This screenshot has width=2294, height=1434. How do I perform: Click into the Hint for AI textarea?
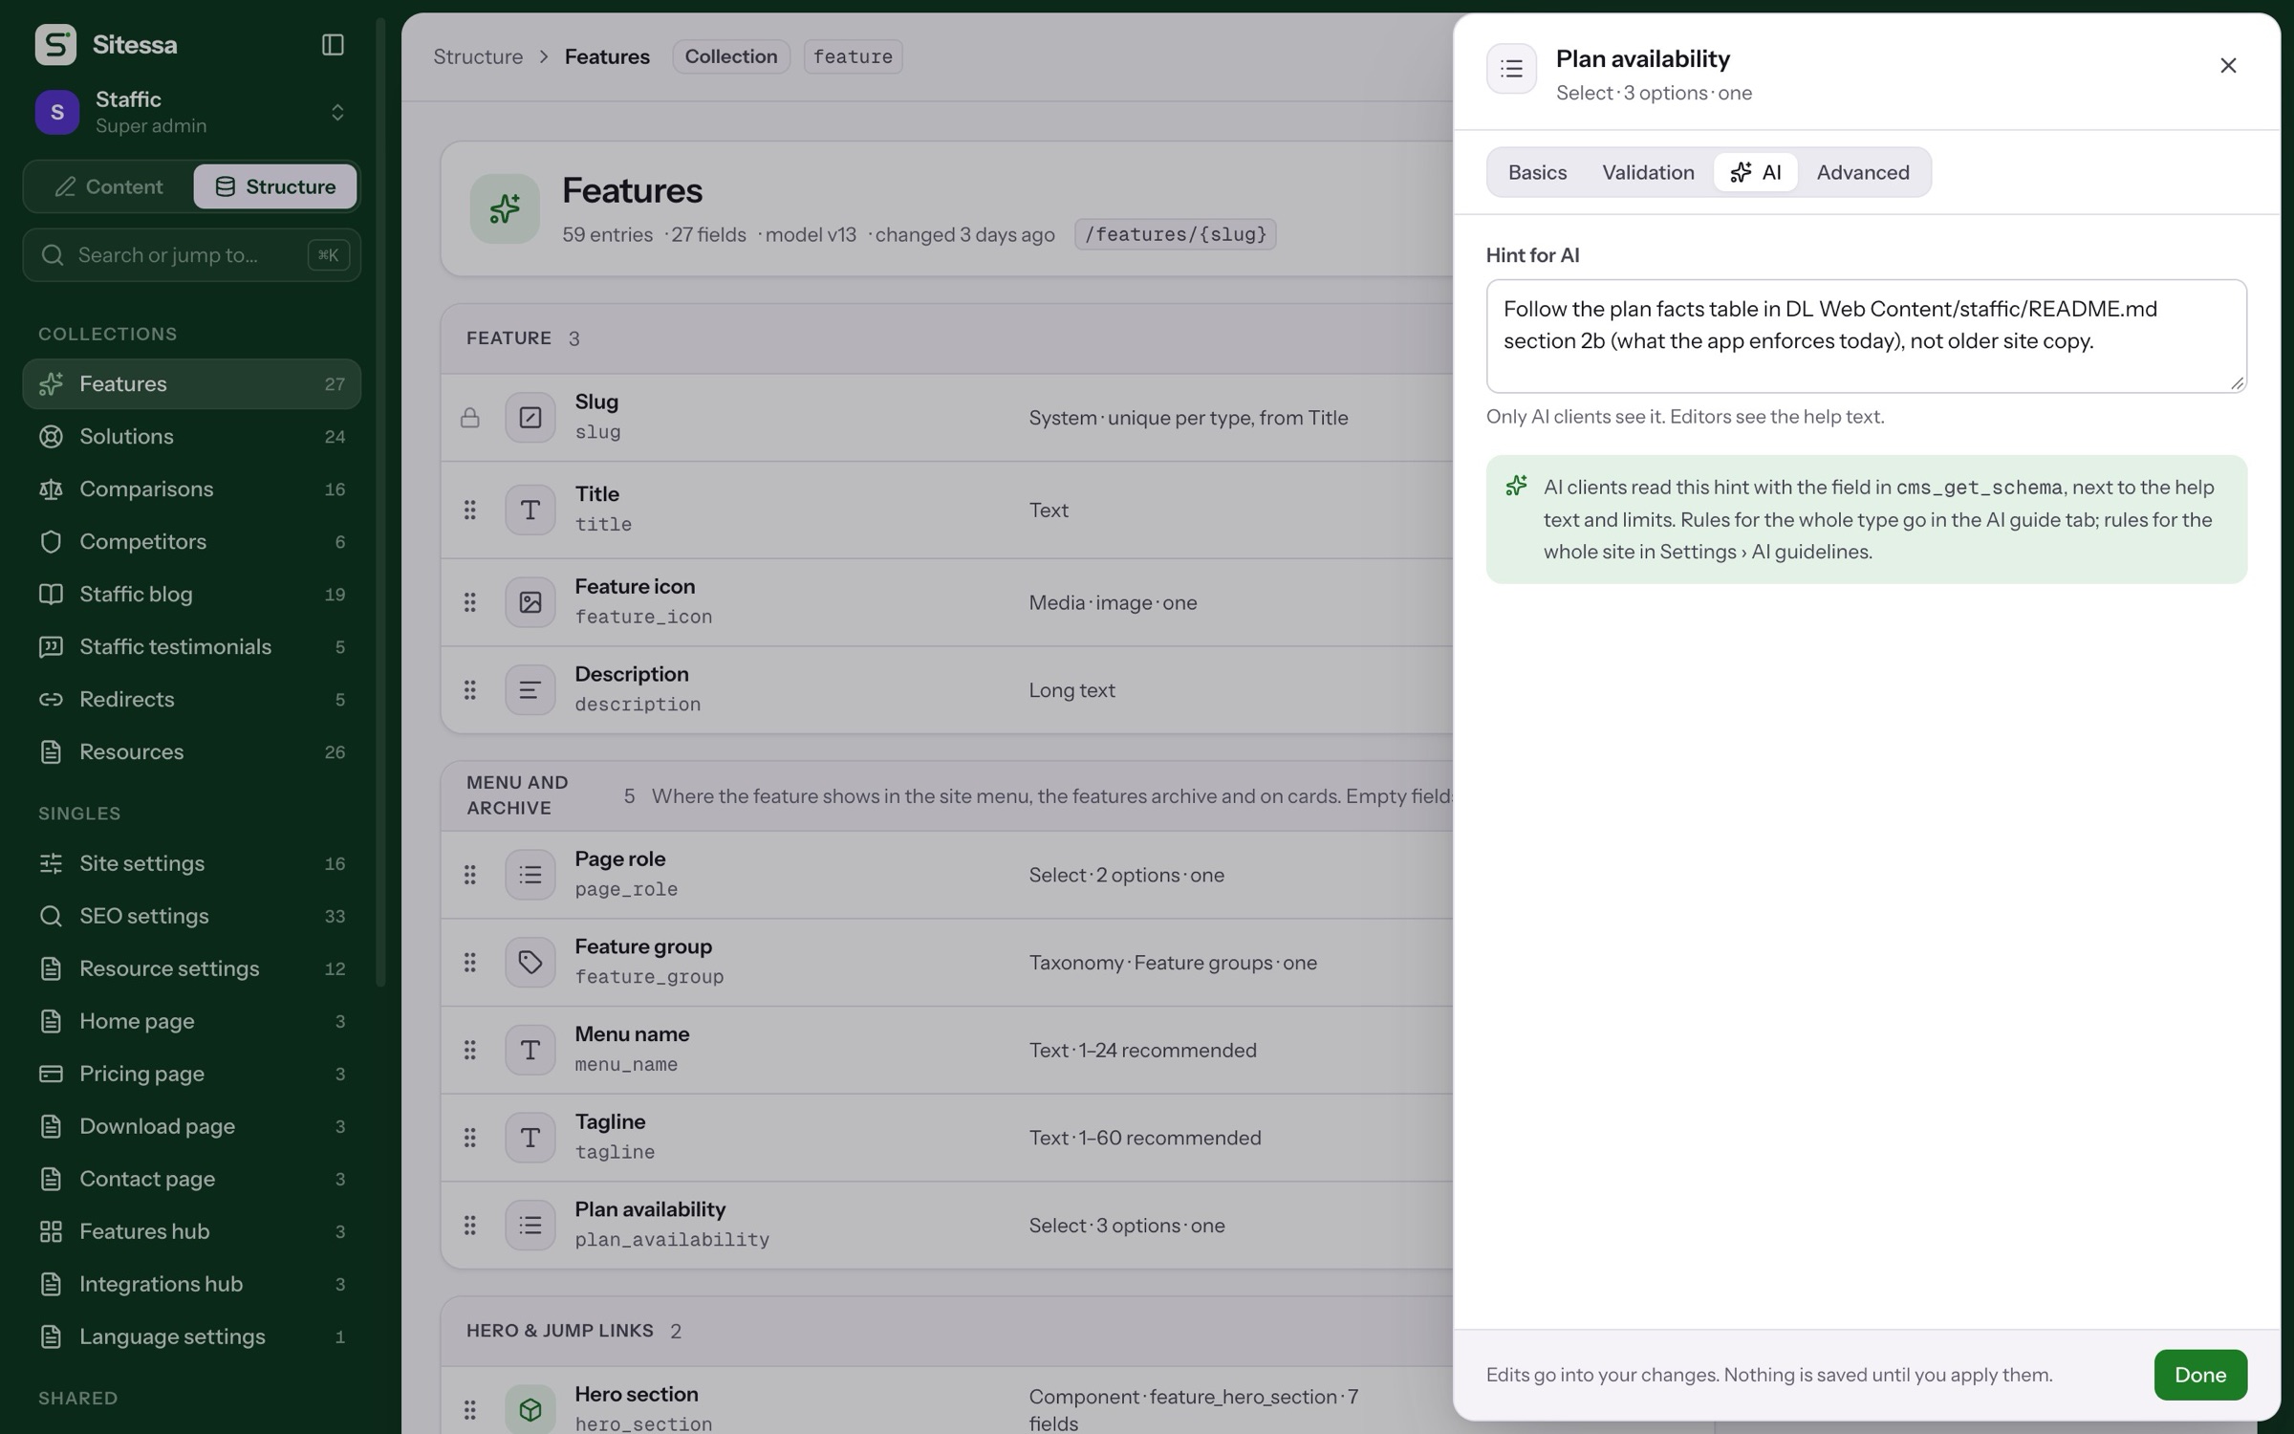[x=1866, y=336]
